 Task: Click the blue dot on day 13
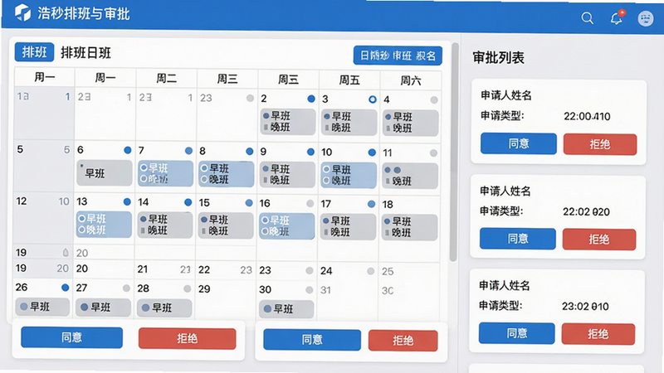point(127,201)
